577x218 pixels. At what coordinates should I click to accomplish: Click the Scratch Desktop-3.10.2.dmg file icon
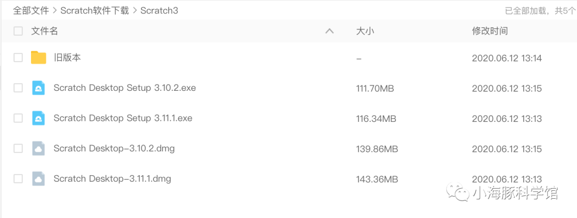(x=38, y=149)
